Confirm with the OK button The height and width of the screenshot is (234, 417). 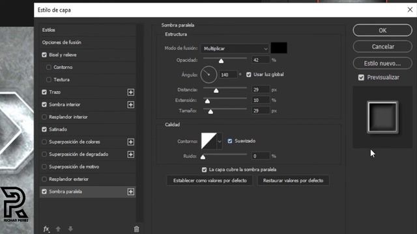(382, 31)
